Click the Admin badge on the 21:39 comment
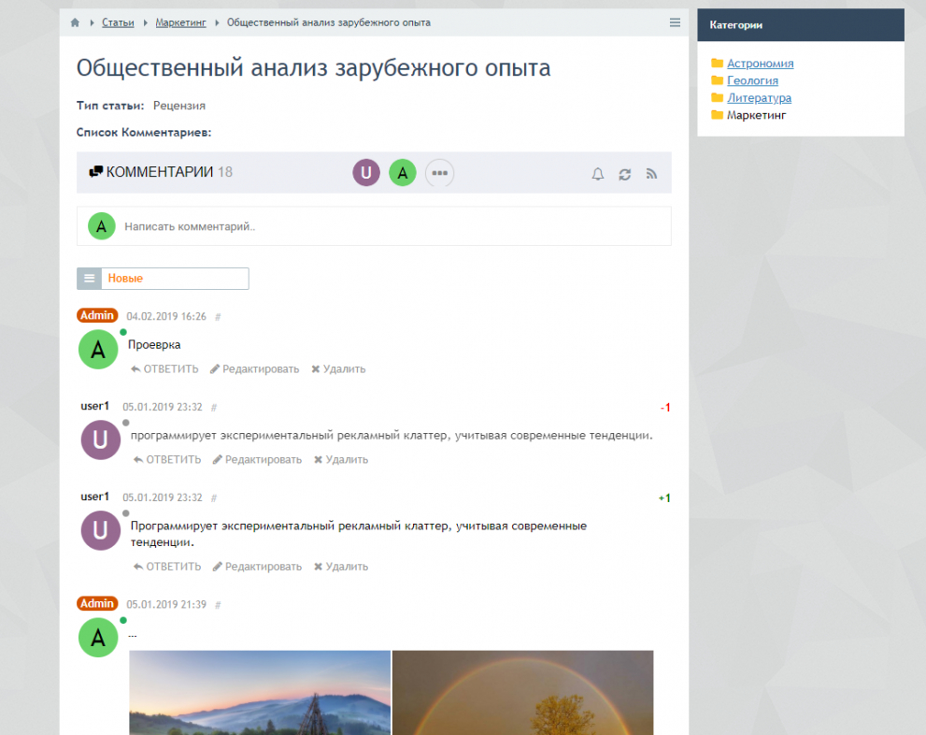The height and width of the screenshot is (735, 926). [97, 604]
